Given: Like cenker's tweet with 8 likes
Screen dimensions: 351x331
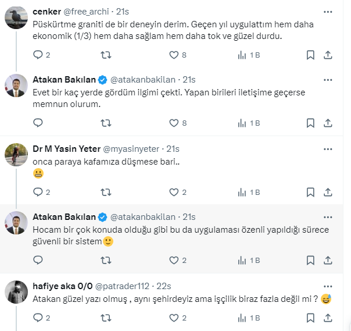Looking at the screenshot, I should pos(174,55).
